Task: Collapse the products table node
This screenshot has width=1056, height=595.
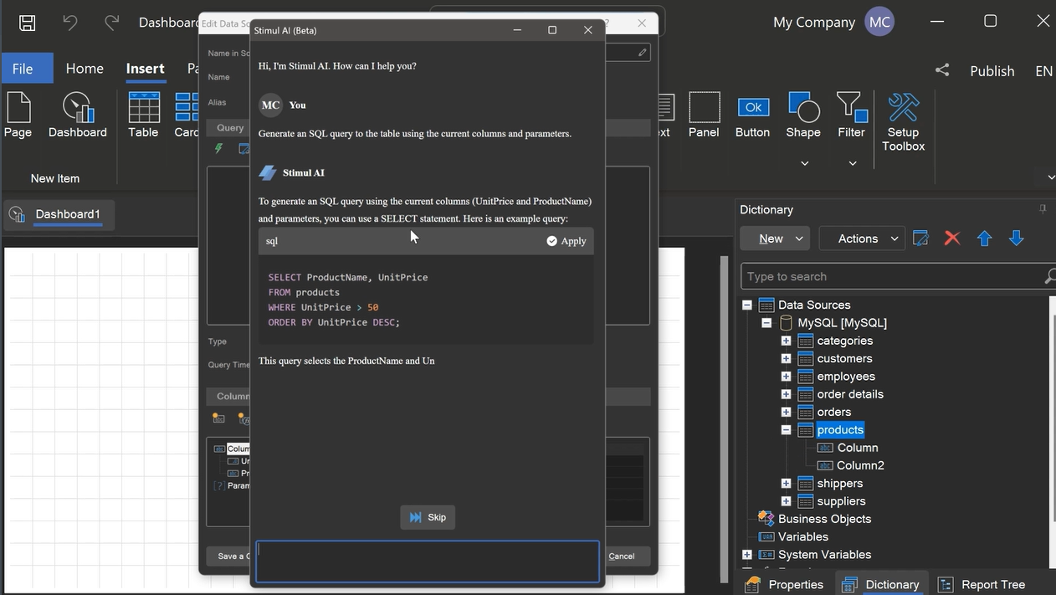Action: 786,429
